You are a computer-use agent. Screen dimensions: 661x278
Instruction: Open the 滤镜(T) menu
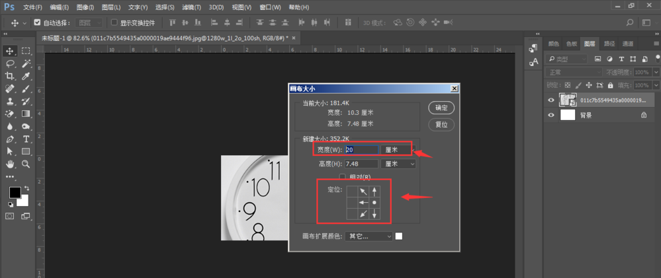tap(191, 7)
